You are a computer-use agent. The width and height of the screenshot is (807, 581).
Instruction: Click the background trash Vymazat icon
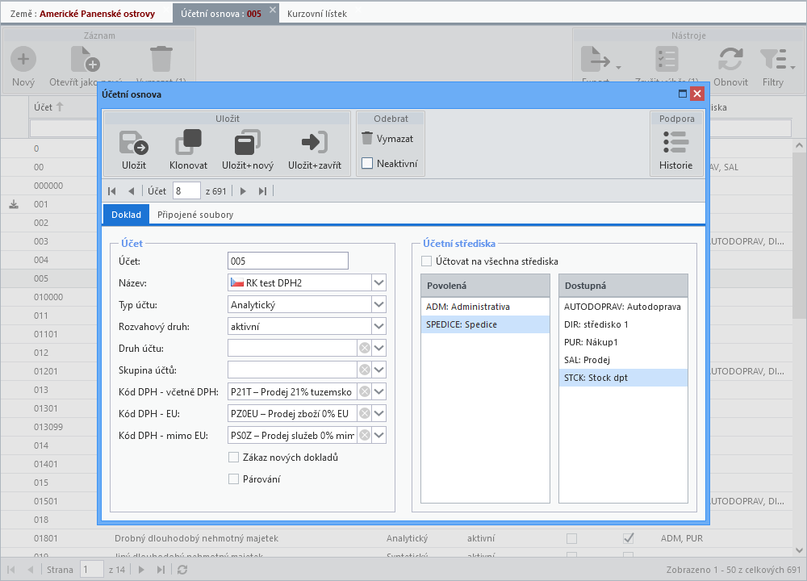(161, 59)
